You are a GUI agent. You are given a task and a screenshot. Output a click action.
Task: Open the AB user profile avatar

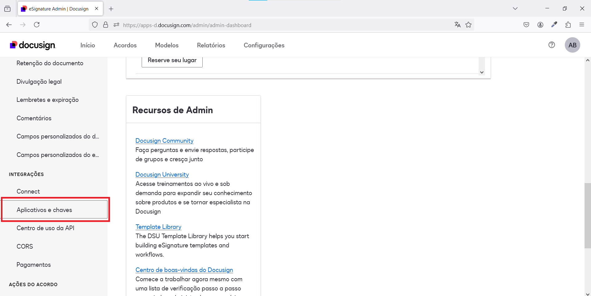tap(572, 45)
